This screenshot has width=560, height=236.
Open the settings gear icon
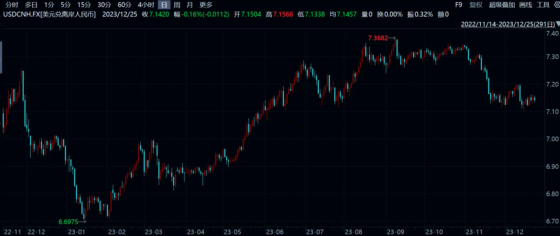click(557, 5)
